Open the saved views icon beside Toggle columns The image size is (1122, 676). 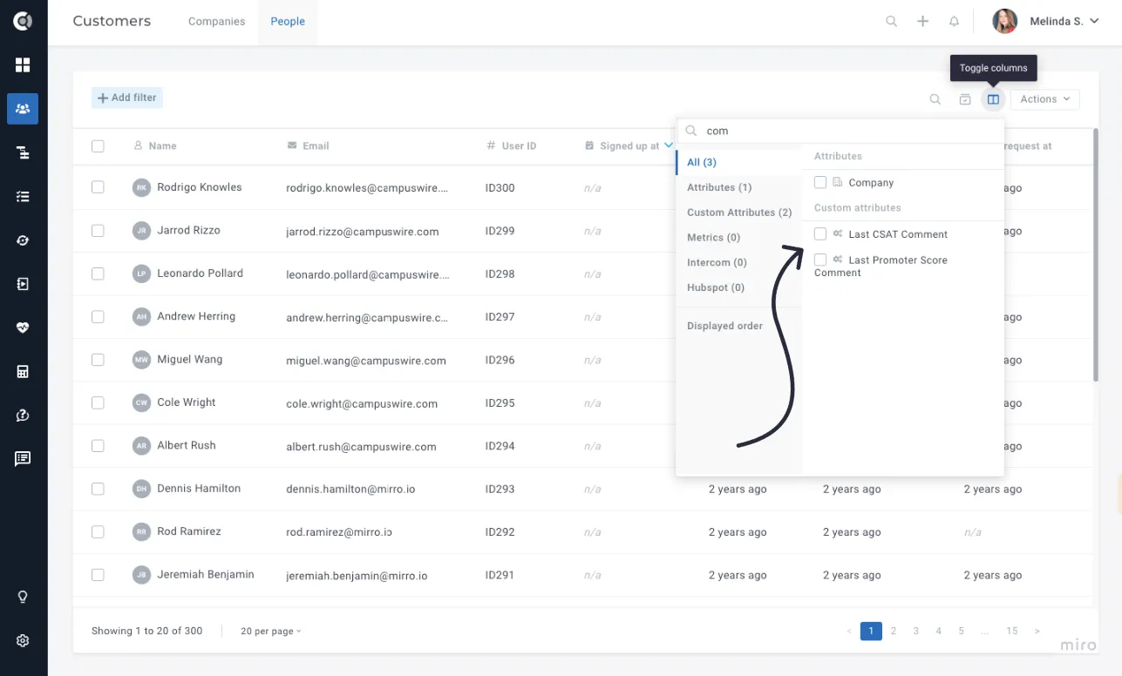coord(965,99)
